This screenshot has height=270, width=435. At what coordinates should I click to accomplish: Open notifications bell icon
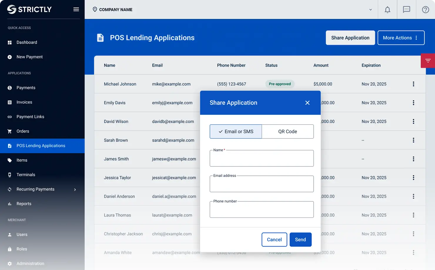[x=387, y=10]
